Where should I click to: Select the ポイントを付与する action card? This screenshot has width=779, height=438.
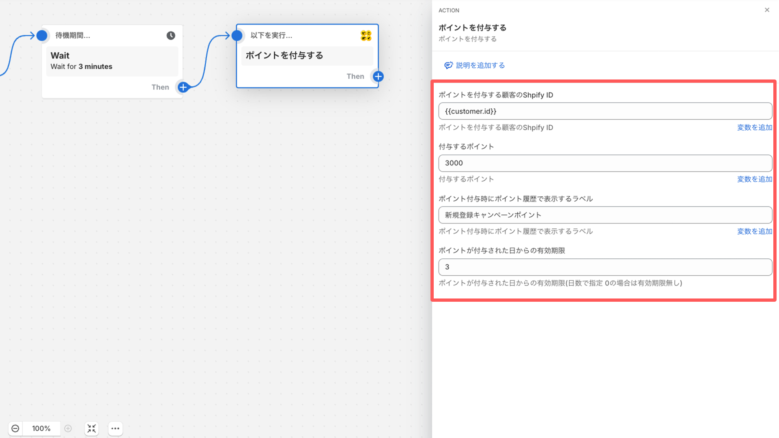(x=307, y=56)
